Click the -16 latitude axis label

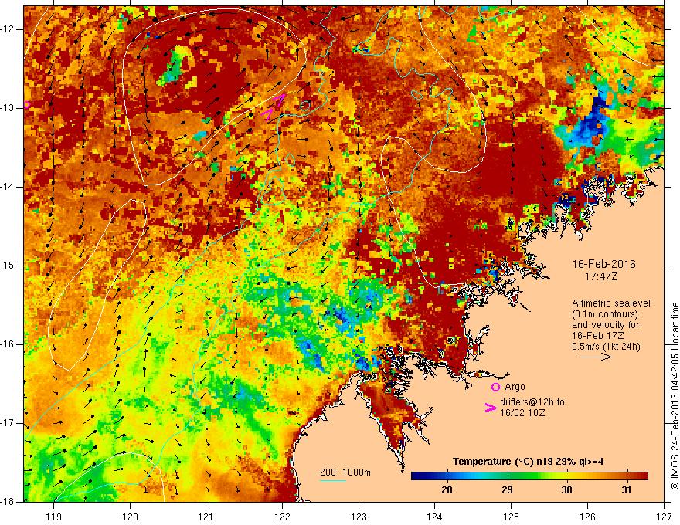8,344
